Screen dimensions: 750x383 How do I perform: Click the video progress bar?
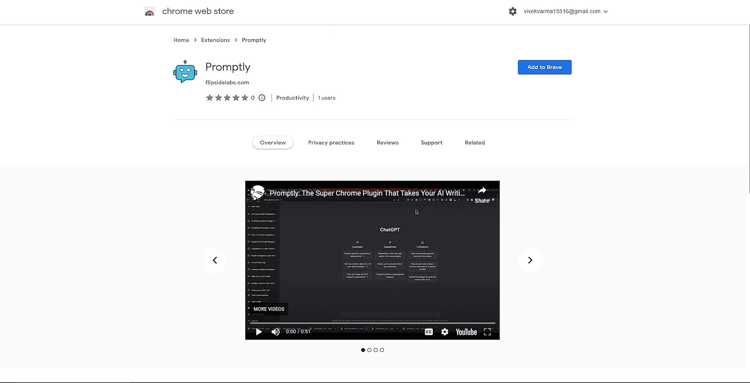pyautogui.click(x=372, y=323)
